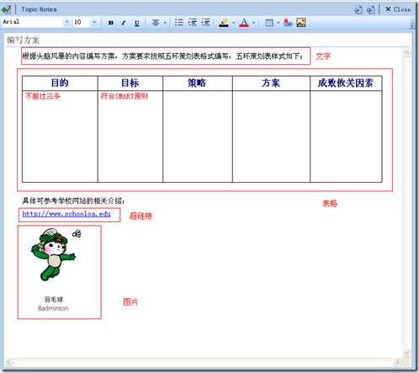Toggle italic formatting
The image size is (419, 373).
124,23
